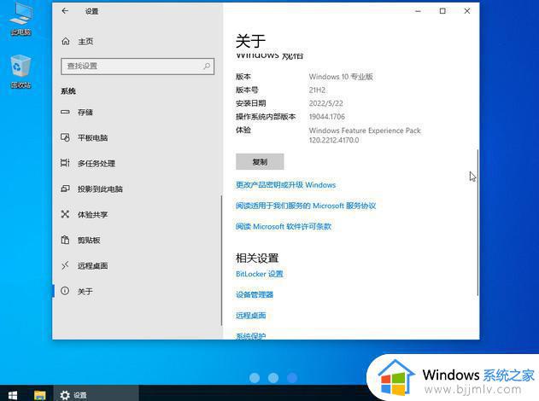Open Microsoft 服务协议 link
This screenshot has height=401, width=539.
pyautogui.click(x=306, y=206)
